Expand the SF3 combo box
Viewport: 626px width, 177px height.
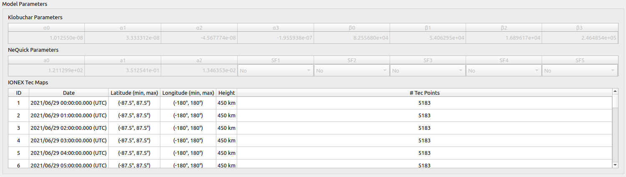428,71
